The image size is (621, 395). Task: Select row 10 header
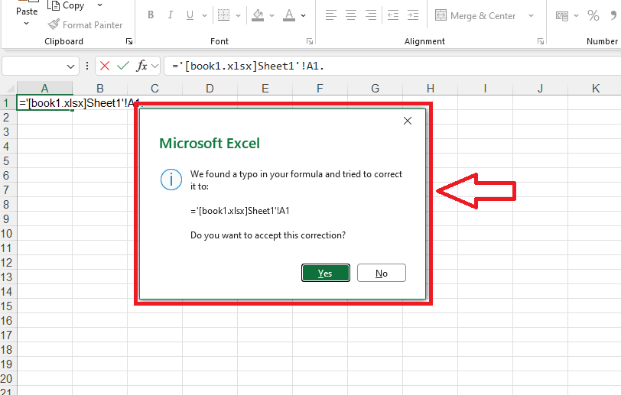[7, 234]
